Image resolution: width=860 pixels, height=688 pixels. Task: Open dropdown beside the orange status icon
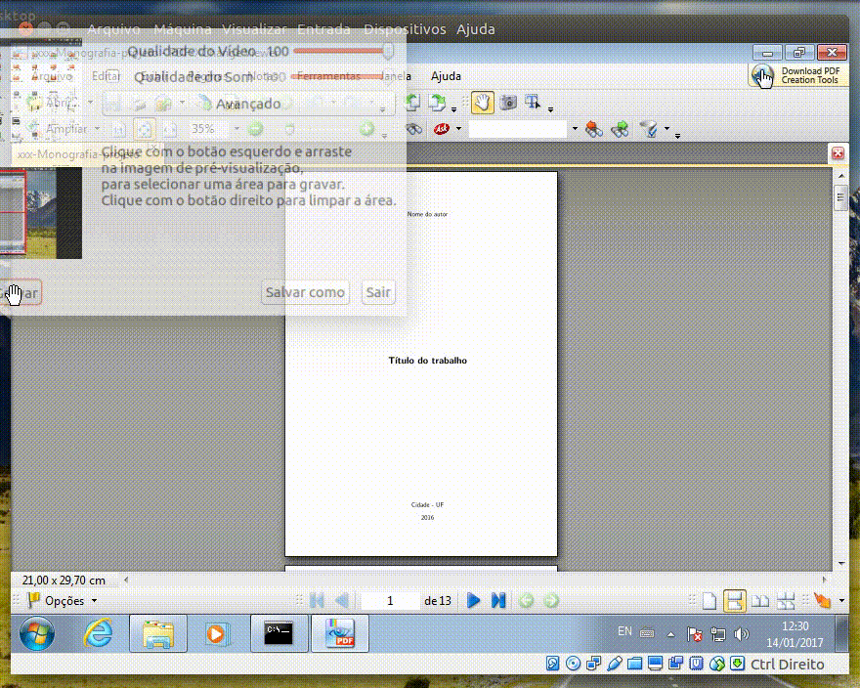coord(841,601)
